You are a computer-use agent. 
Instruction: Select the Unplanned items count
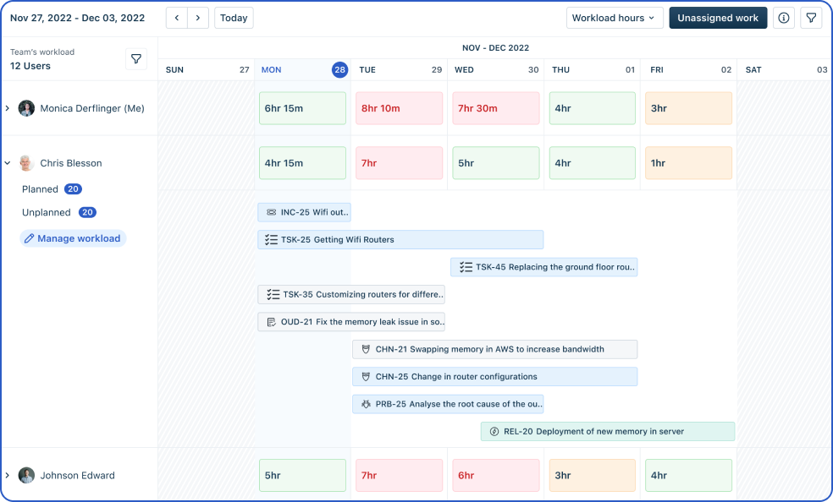tap(87, 212)
